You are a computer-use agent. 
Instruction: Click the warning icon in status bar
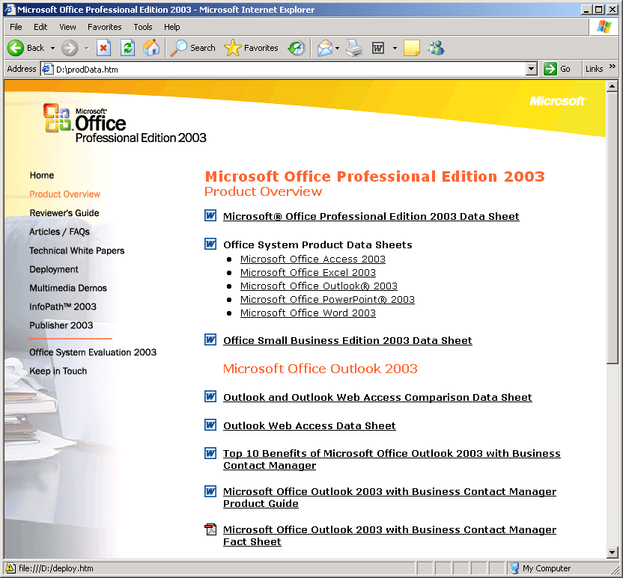(x=10, y=568)
